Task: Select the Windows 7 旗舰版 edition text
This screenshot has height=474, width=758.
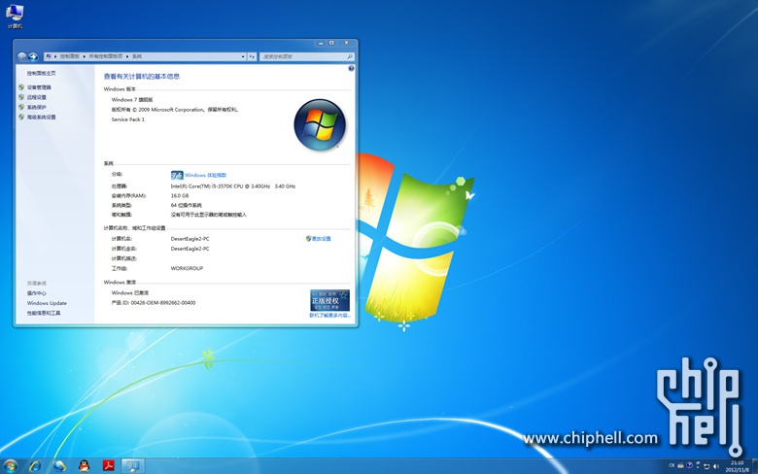Action: 132,99
